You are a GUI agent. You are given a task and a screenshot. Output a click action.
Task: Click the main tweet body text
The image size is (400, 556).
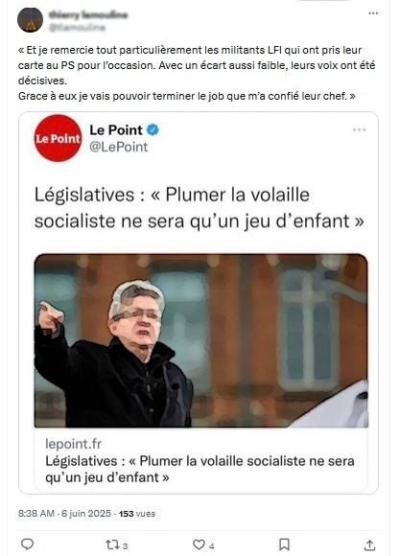[x=197, y=73]
